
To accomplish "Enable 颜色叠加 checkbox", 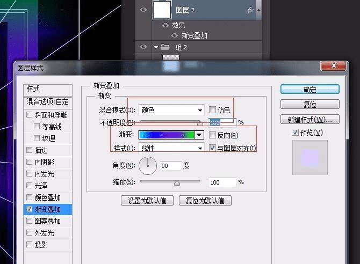I will pyautogui.click(x=29, y=197).
